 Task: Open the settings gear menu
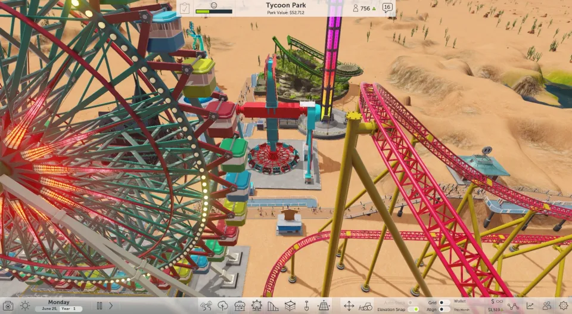pyautogui.click(x=563, y=306)
